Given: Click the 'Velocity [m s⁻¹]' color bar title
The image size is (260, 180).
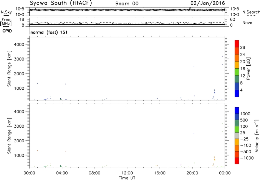Looking at the screenshot, I should (x=257, y=135).
